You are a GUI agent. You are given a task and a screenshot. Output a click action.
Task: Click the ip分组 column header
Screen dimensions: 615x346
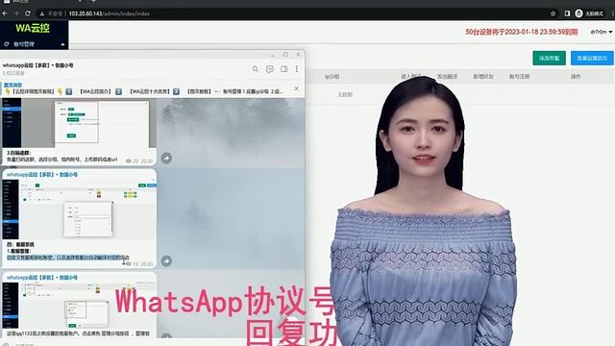[x=332, y=77]
